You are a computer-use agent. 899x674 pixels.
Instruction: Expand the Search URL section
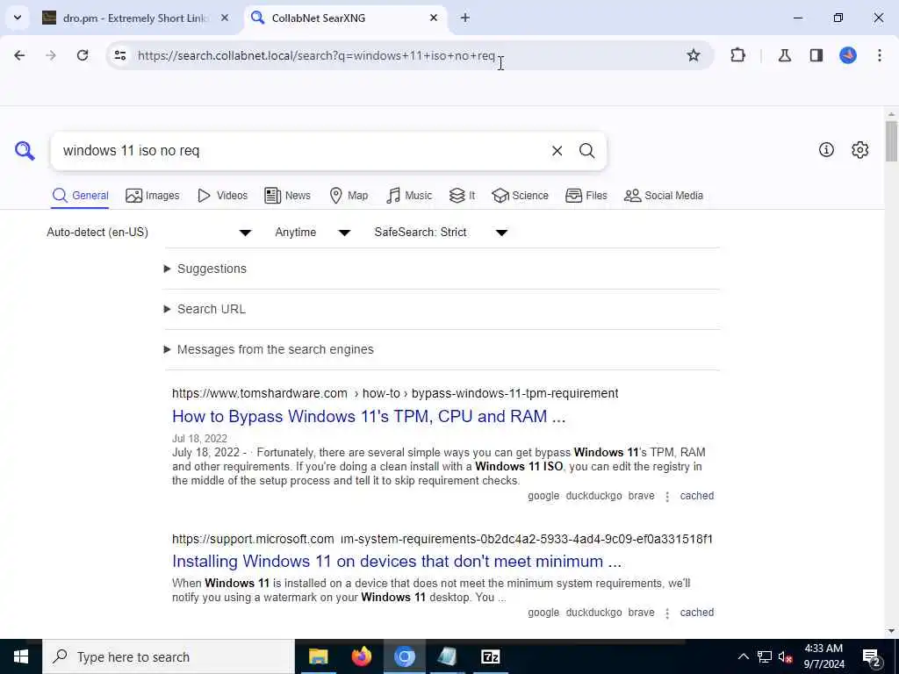205,309
